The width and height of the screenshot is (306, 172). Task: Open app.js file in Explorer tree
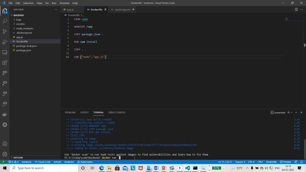tap(35, 37)
